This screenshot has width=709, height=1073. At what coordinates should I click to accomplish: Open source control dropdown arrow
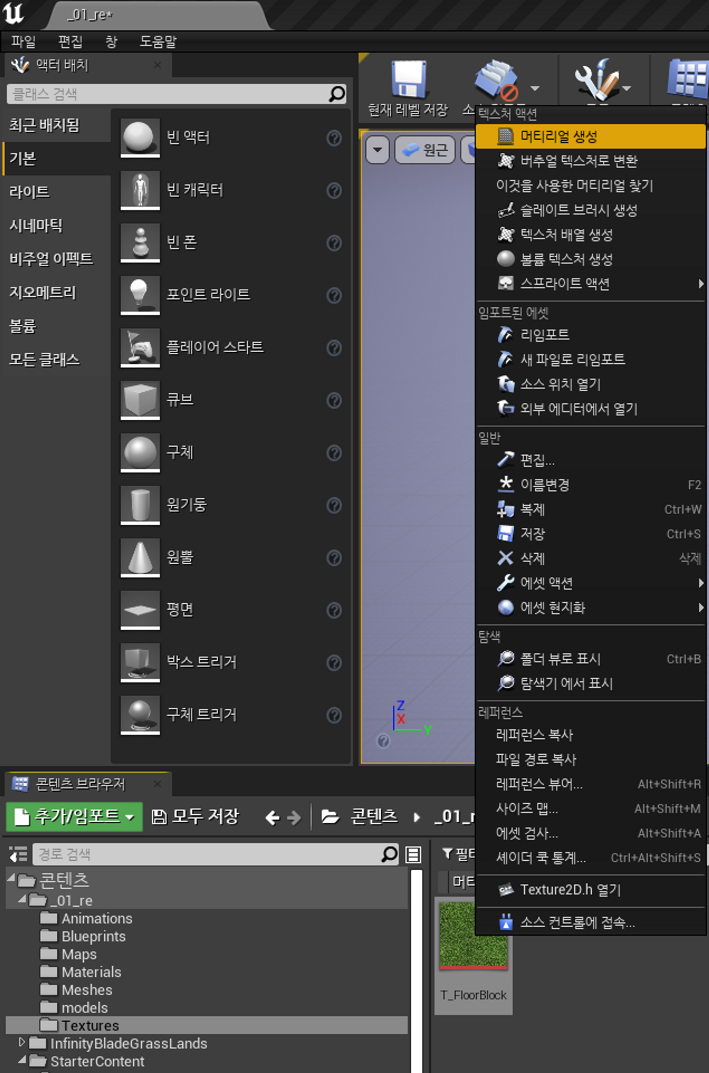click(535, 88)
